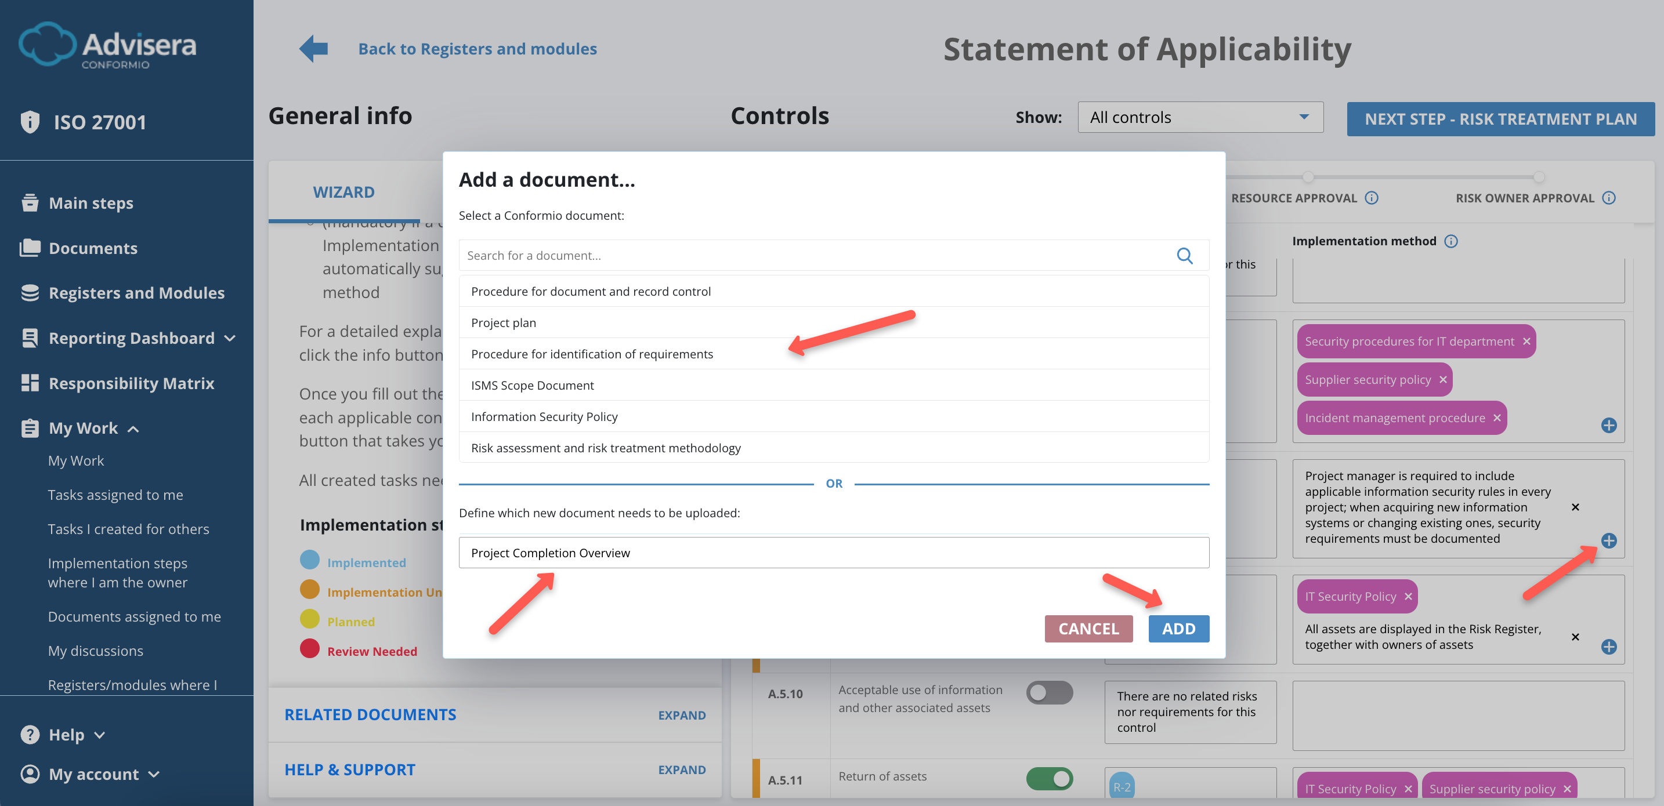The width and height of the screenshot is (1664, 806).
Task: Click the back arrow beside Back to Registers
Action: 313,48
